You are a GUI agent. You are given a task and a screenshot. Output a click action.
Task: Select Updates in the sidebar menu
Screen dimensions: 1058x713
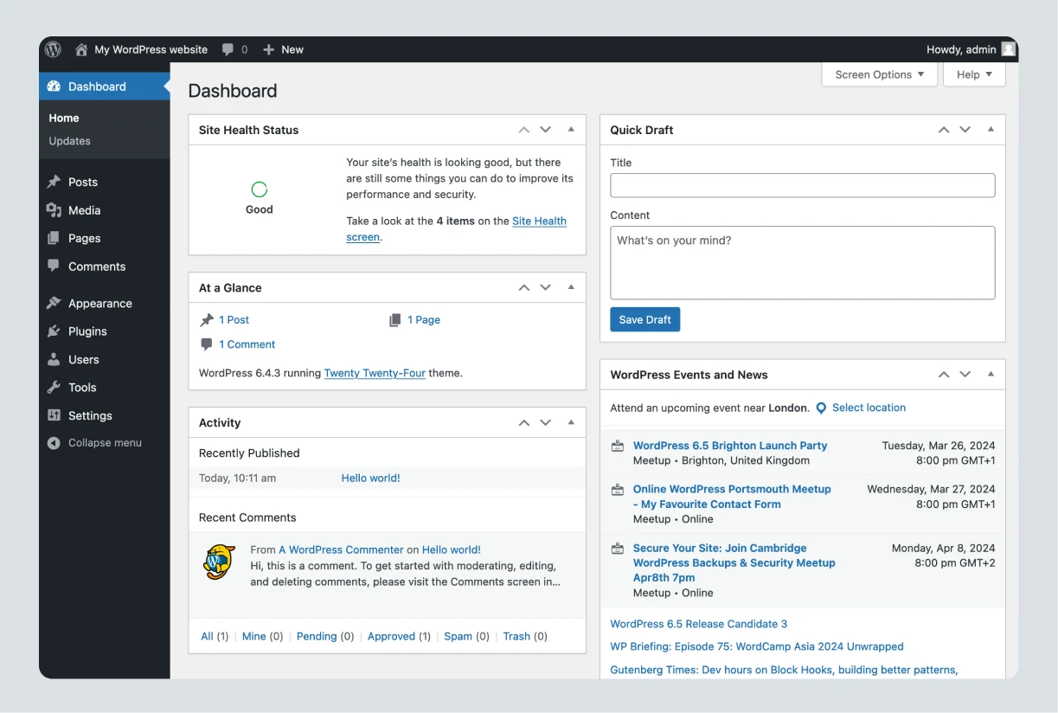tap(69, 141)
